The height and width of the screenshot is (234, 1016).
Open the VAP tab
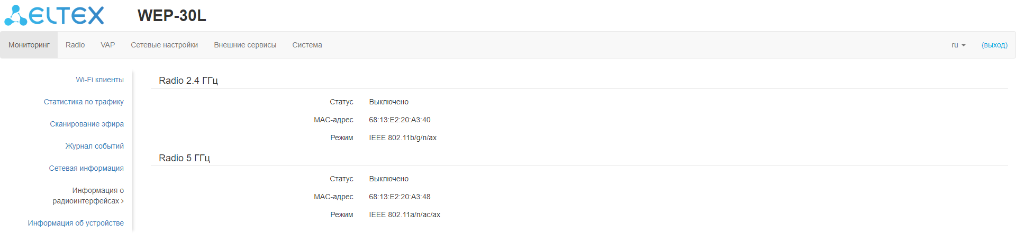[108, 45]
